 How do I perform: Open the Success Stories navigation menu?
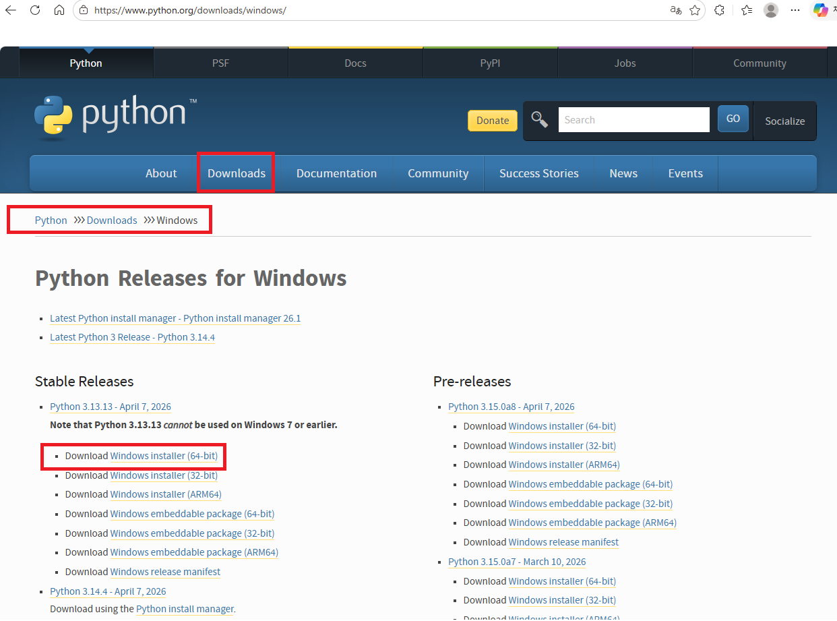pos(539,173)
